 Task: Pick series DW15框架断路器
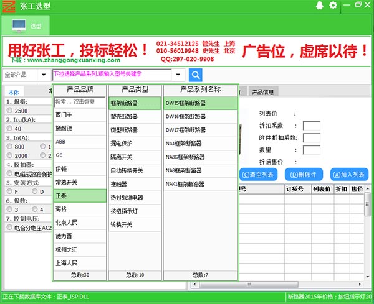point(200,103)
